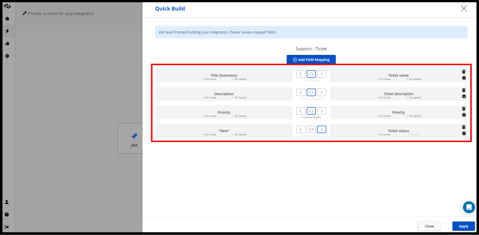Open settings gear for Ticket description mapping
This screenshot has width=479, height=235.
point(464,96)
